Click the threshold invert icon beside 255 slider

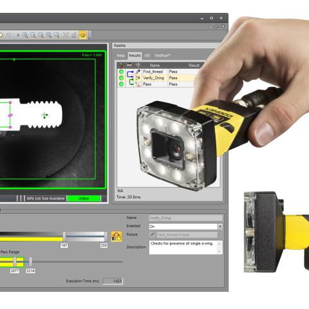click(x=117, y=236)
